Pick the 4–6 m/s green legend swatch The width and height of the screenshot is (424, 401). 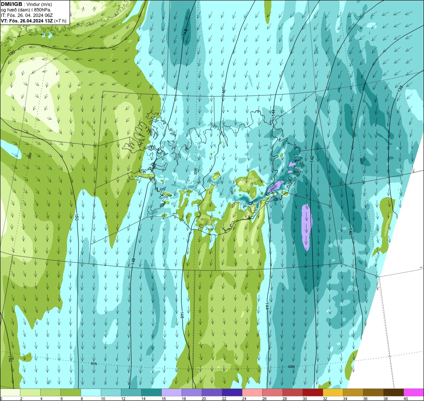click(50, 393)
